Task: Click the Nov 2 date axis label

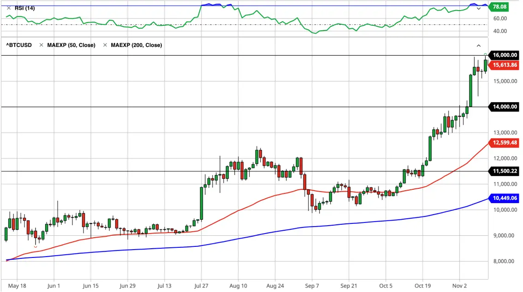Action: (x=460, y=286)
